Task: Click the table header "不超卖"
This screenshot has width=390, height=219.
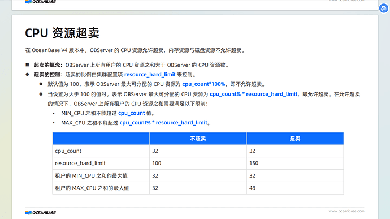Action: (x=198, y=139)
